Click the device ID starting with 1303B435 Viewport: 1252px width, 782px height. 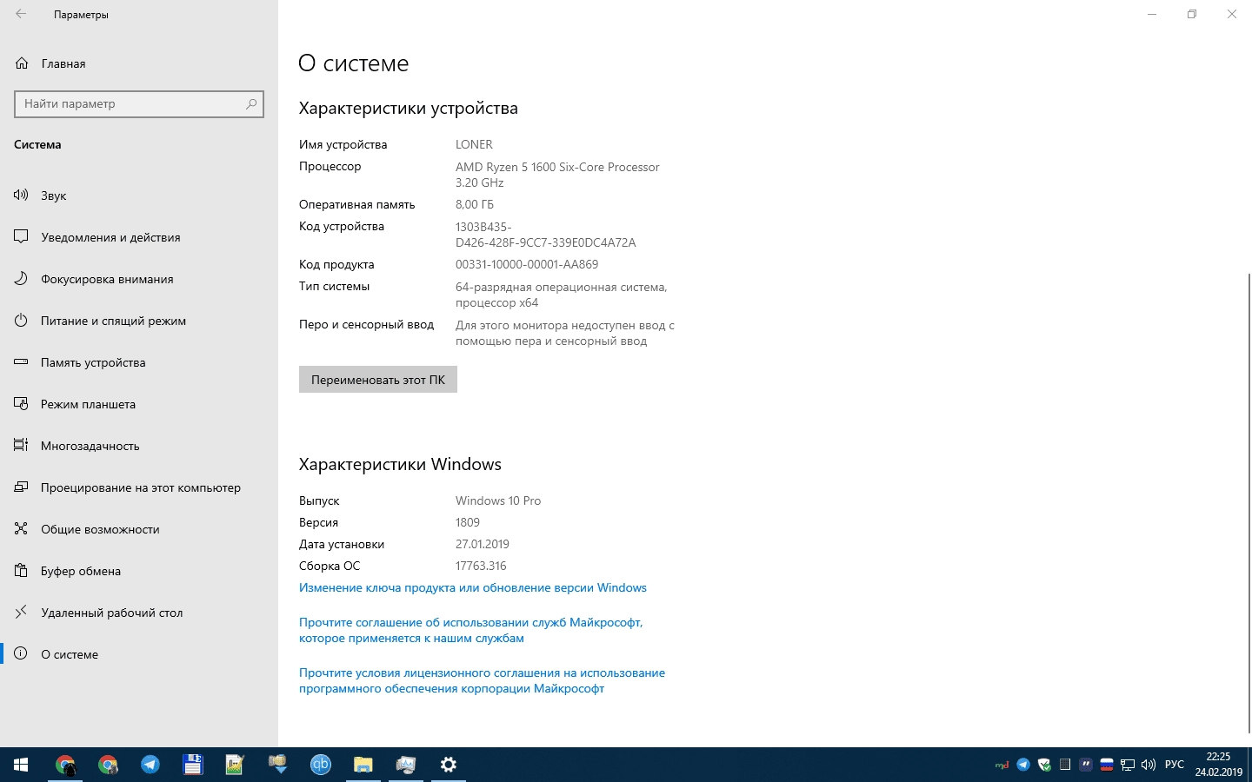tap(546, 235)
